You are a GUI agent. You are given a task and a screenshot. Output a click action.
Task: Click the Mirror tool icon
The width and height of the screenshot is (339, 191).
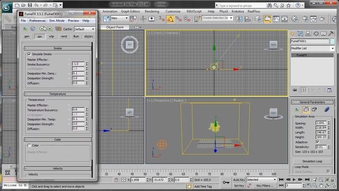coord(239,19)
